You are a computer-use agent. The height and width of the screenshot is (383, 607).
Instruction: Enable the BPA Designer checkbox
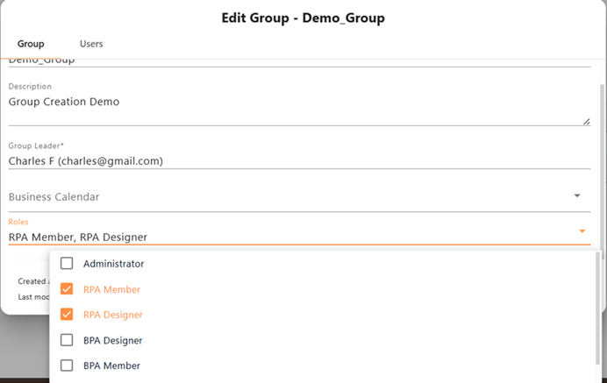[67, 340]
